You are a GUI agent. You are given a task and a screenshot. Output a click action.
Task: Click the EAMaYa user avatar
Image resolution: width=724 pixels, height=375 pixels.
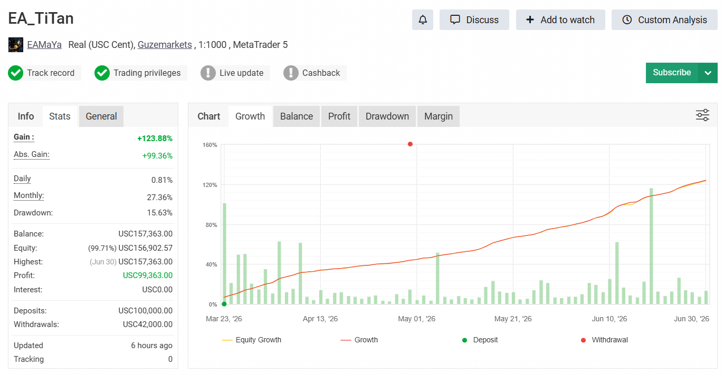tap(16, 45)
